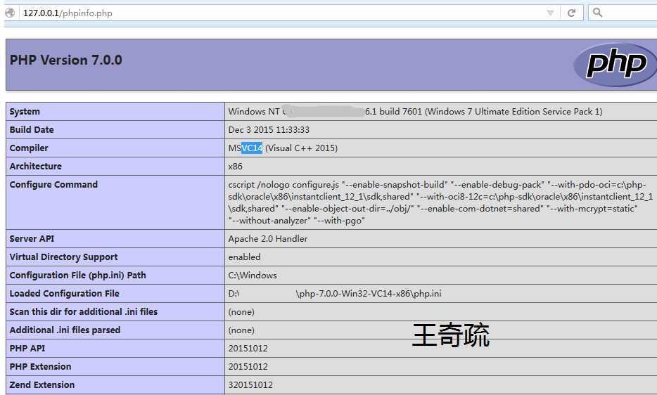
Task: Click the 'x86' architecture value
Action: coord(235,167)
